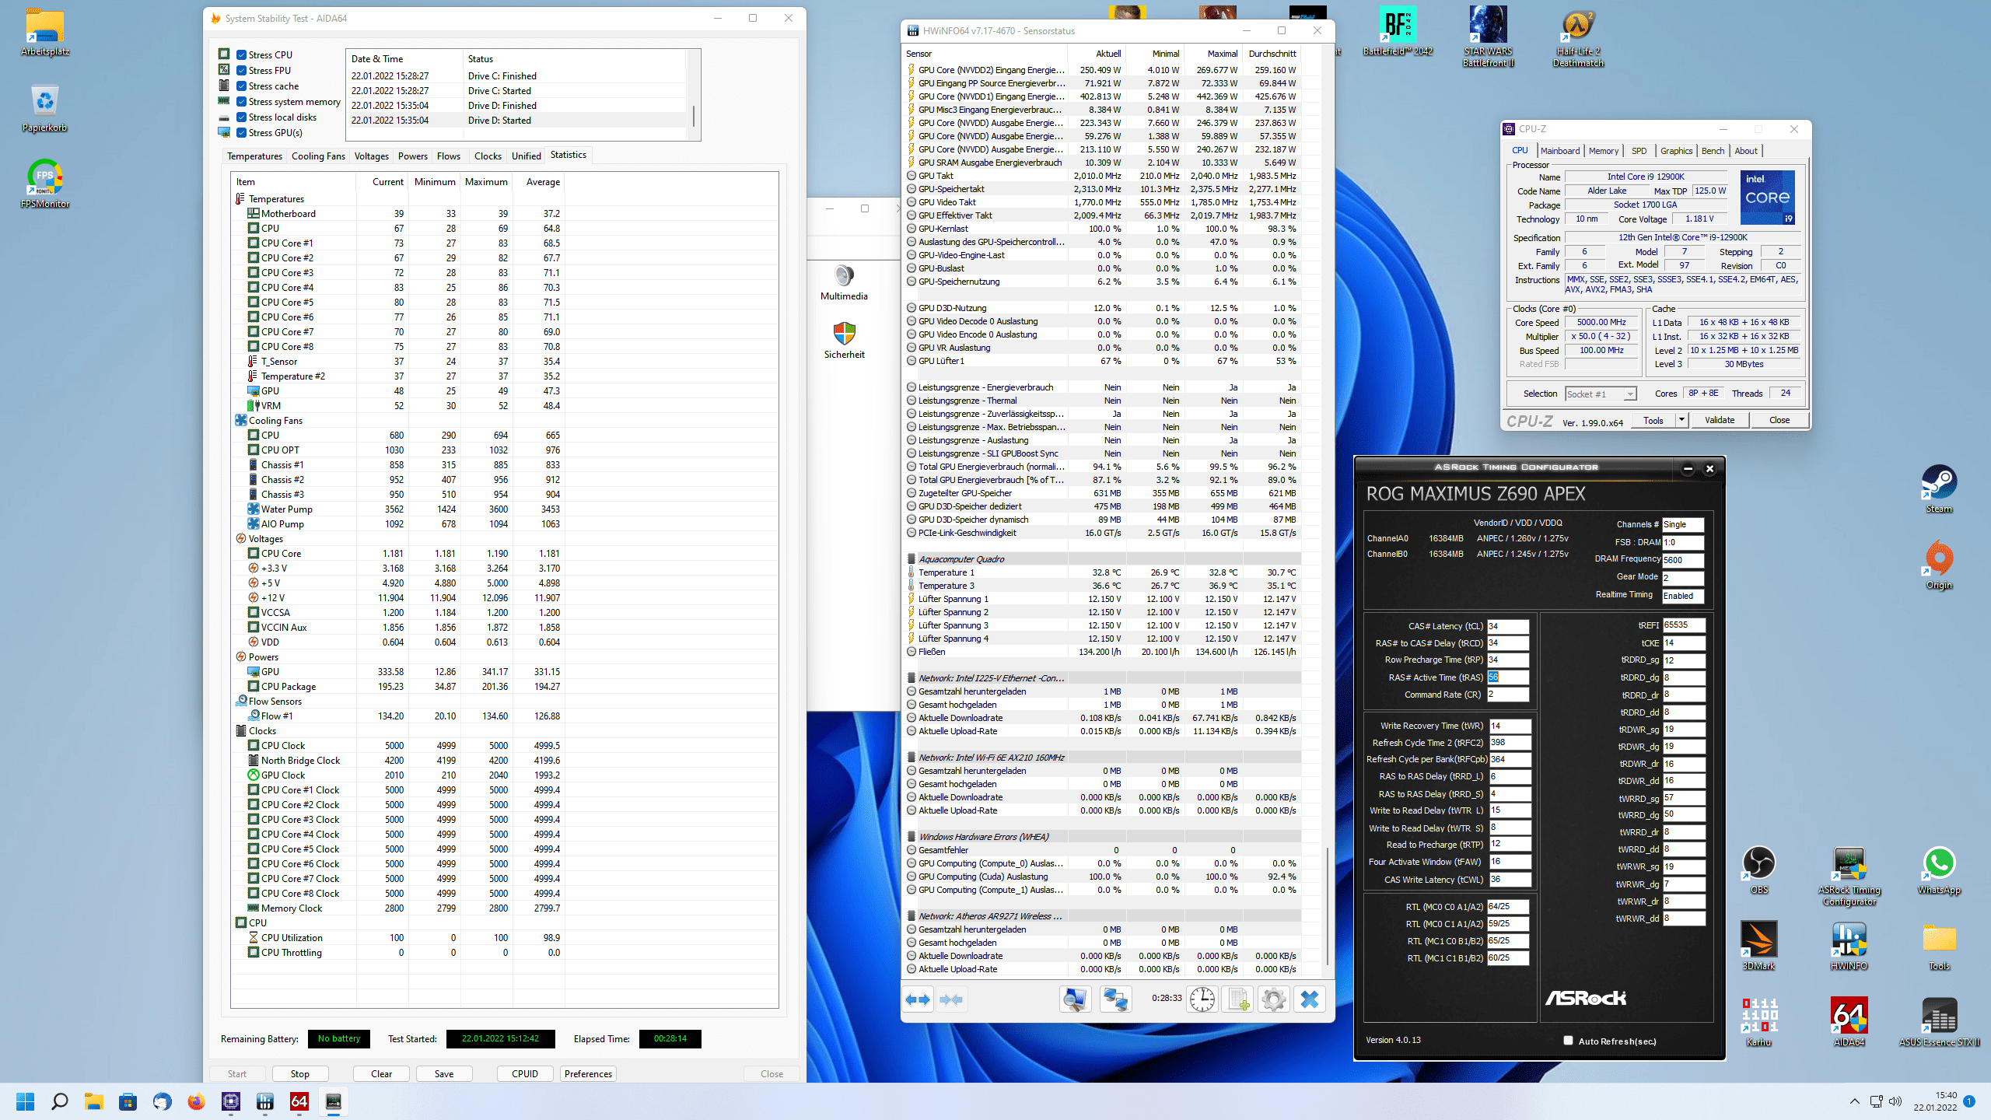Viewport: 1991px width, 1120px height.
Task: Uncheck Stress GPU(s) checkbox
Action: [242, 133]
